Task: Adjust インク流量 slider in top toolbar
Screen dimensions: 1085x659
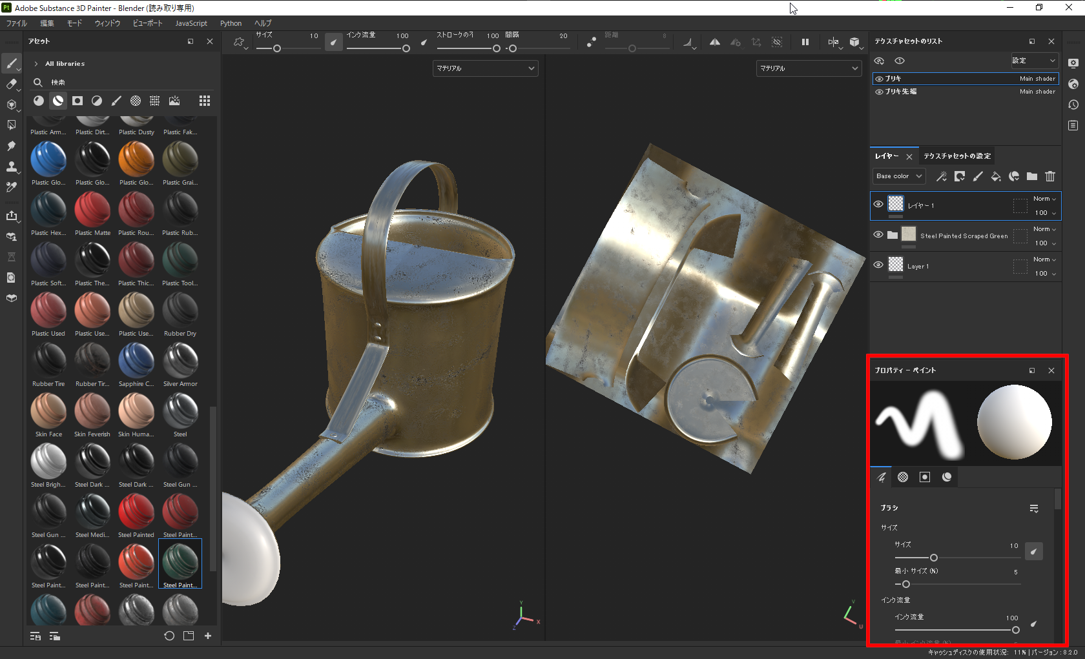Action: click(x=378, y=48)
